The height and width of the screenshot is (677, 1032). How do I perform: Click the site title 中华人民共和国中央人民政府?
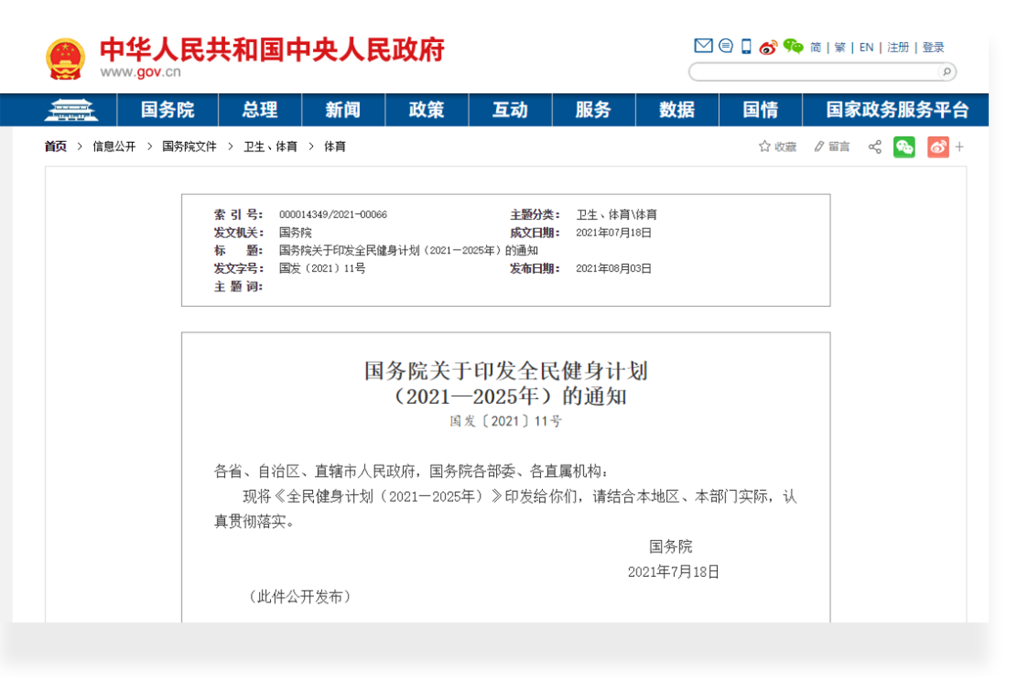(x=272, y=49)
